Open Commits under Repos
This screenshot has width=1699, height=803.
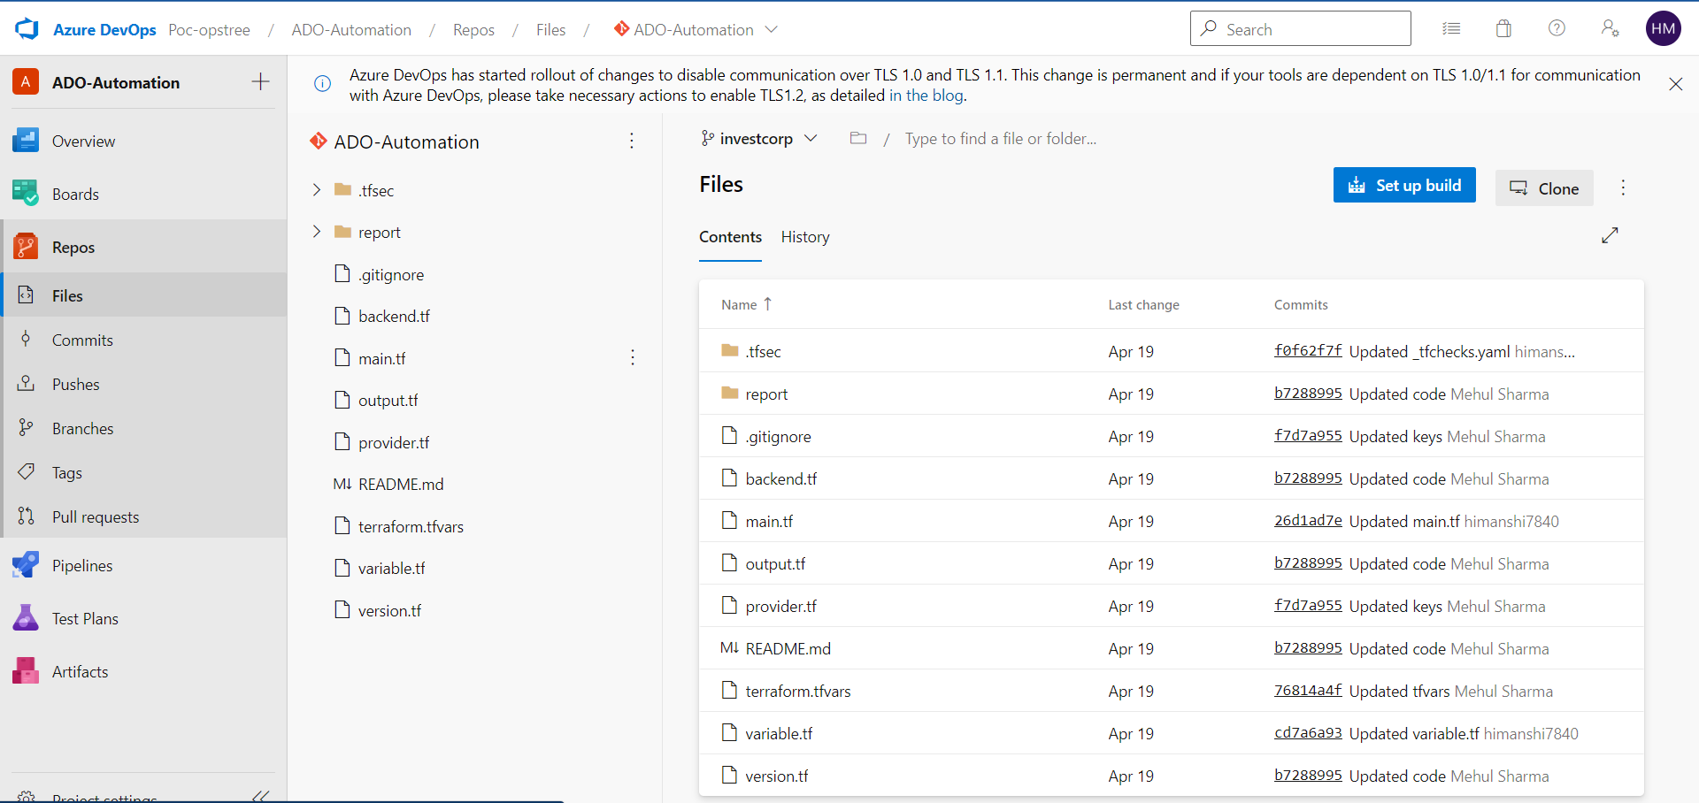[143, 340]
